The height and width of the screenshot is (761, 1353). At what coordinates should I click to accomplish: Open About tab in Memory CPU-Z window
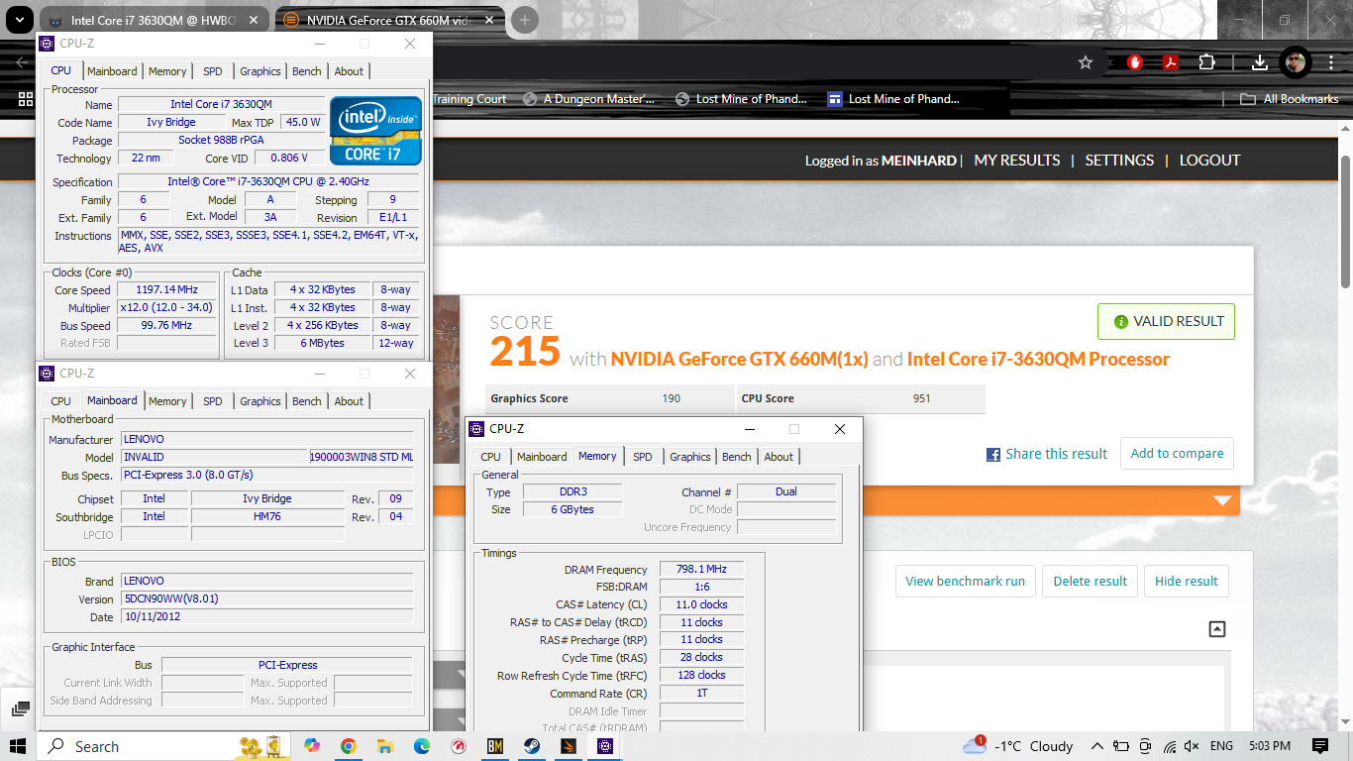pyautogui.click(x=779, y=457)
